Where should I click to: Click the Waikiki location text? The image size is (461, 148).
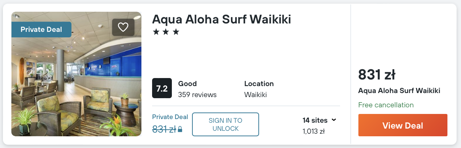(x=255, y=95)
